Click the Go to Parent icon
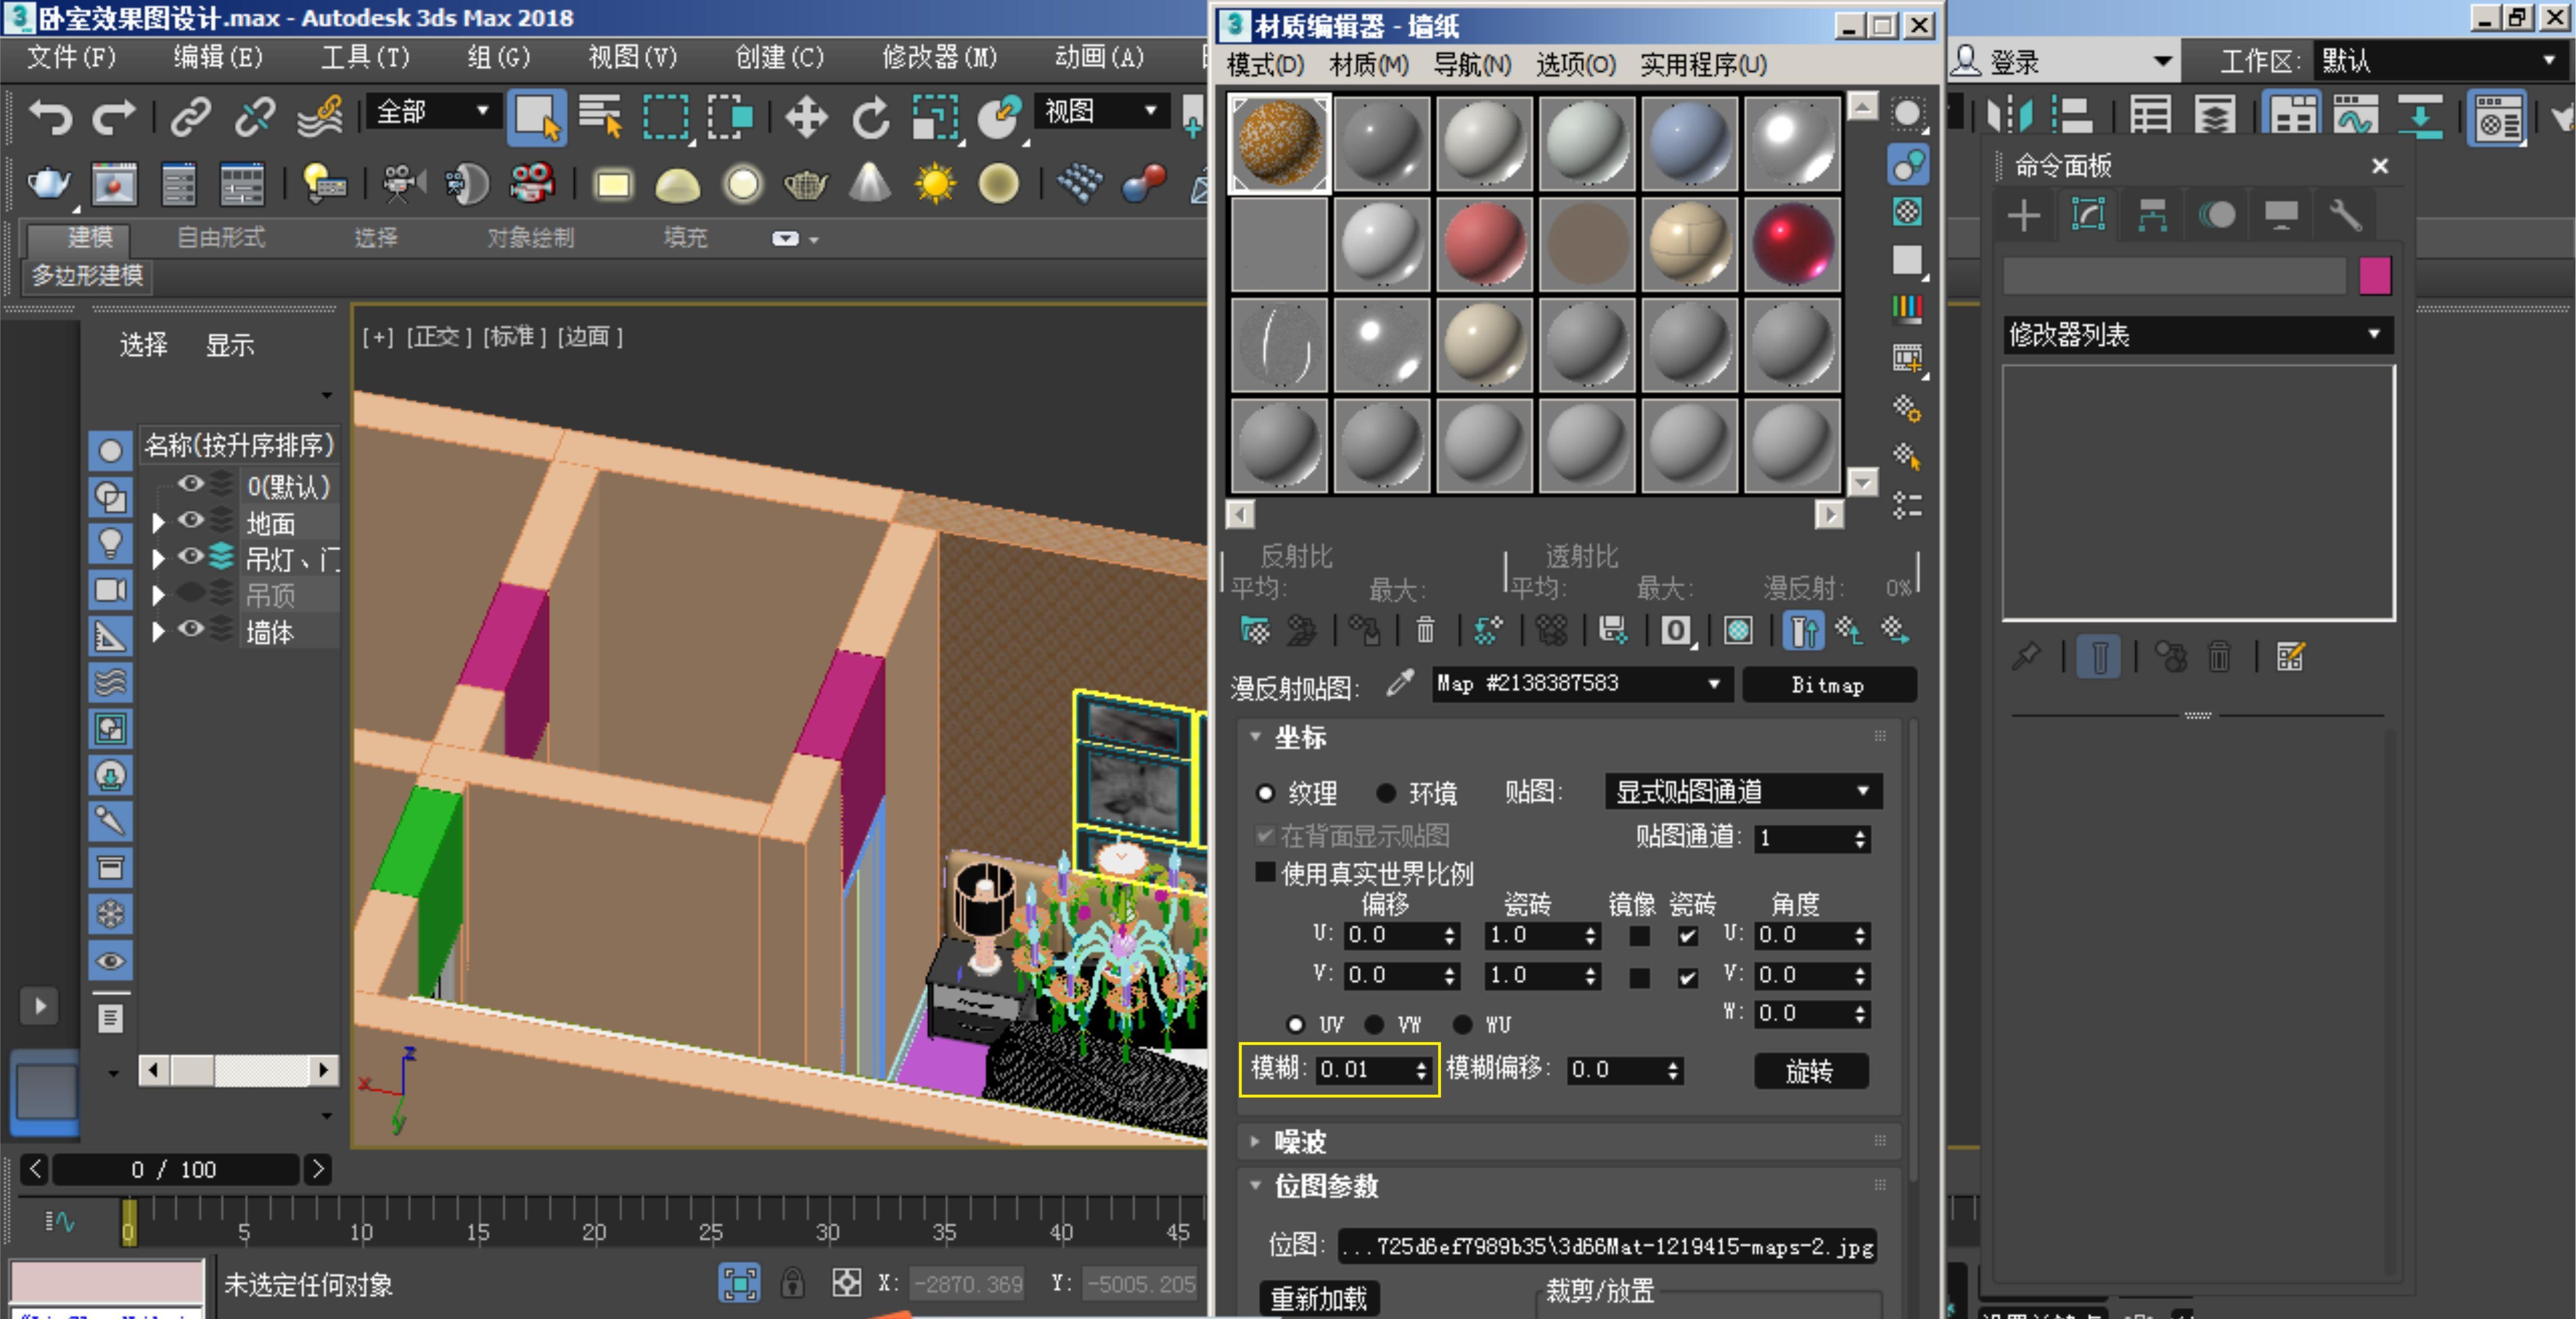Image resolution: width=2576 pixels, height=1319 pixels. pyautogui.click(x=1848, y=631)
